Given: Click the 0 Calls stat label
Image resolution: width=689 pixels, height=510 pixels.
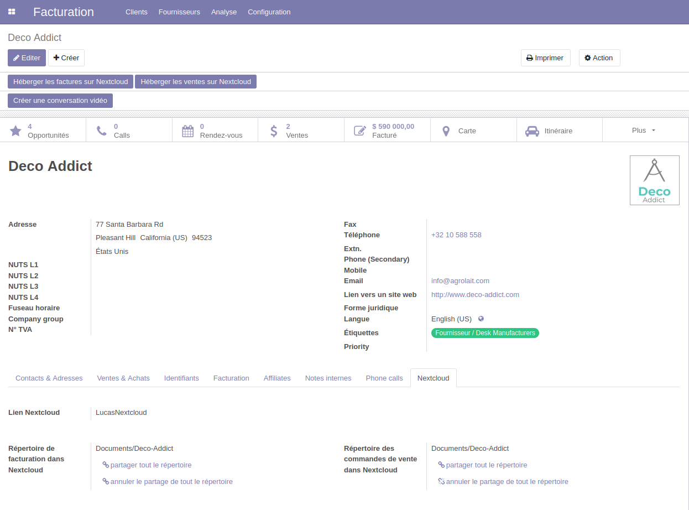Looking at the screenshot, I should tap(122, 131).
